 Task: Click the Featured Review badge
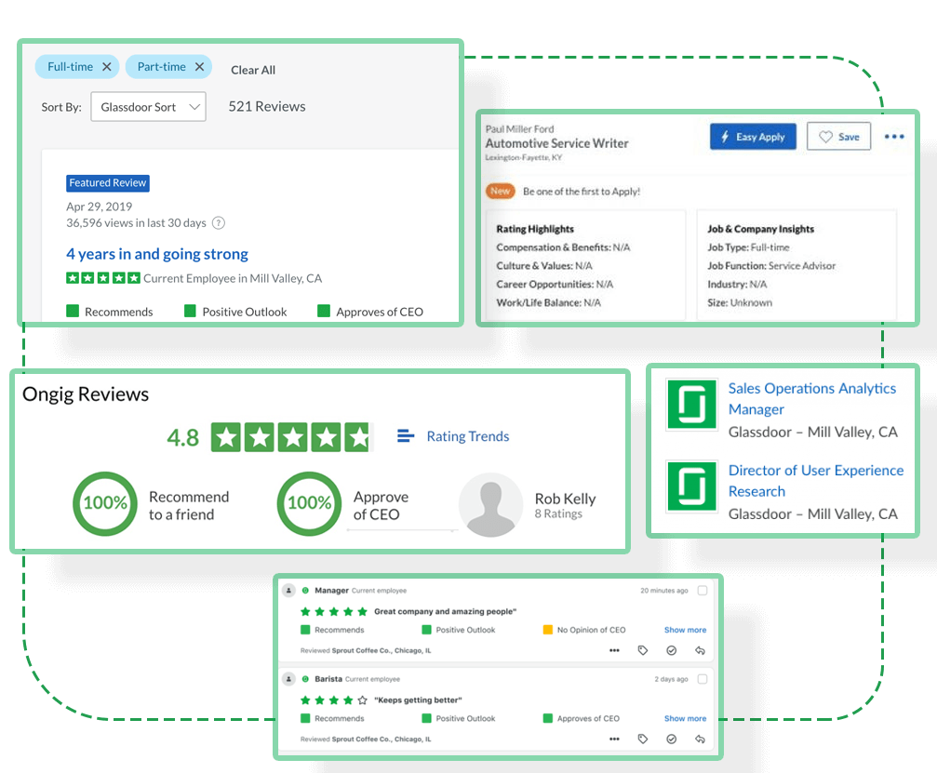108,183
